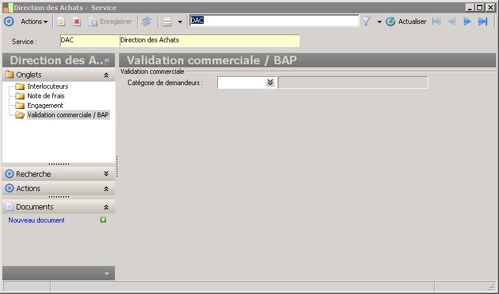The image size is (499, 294).
Task: Click the green plus add document icon
Action: click(103, 220)
